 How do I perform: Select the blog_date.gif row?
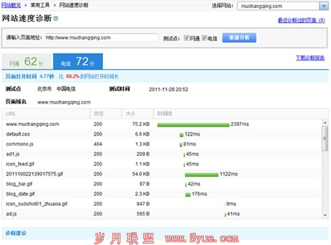[161, 194]
